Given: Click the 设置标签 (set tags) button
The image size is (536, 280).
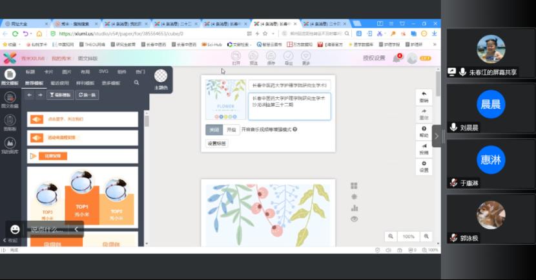Looking at the screenshot, I should tap(217, 143).
